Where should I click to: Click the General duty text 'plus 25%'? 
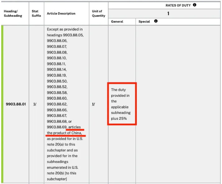point(119,119)
